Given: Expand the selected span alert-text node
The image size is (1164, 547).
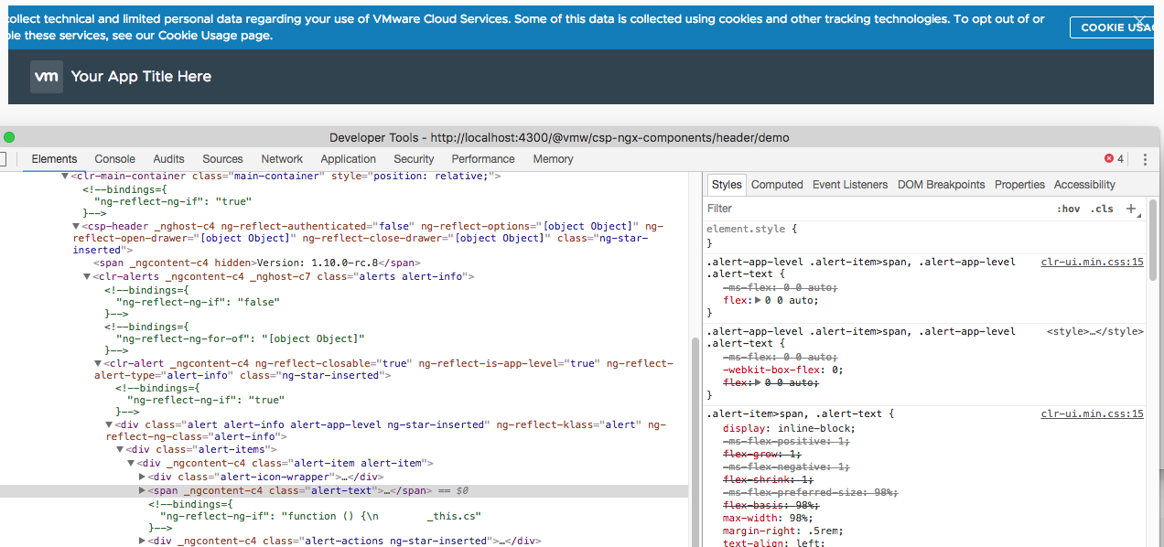Looking at the screenshot, I should [x=142, y=490].
